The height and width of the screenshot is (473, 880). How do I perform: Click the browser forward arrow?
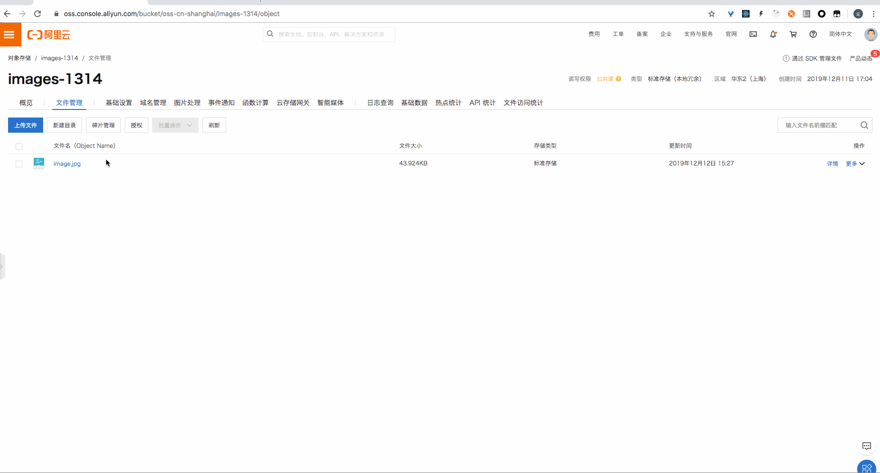click(x=22, y=14)
